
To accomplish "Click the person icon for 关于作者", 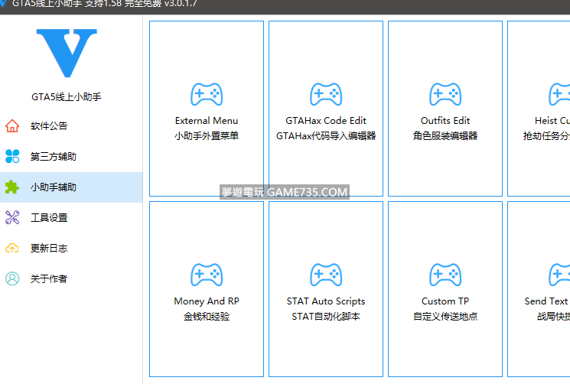I will click(12, 279).
